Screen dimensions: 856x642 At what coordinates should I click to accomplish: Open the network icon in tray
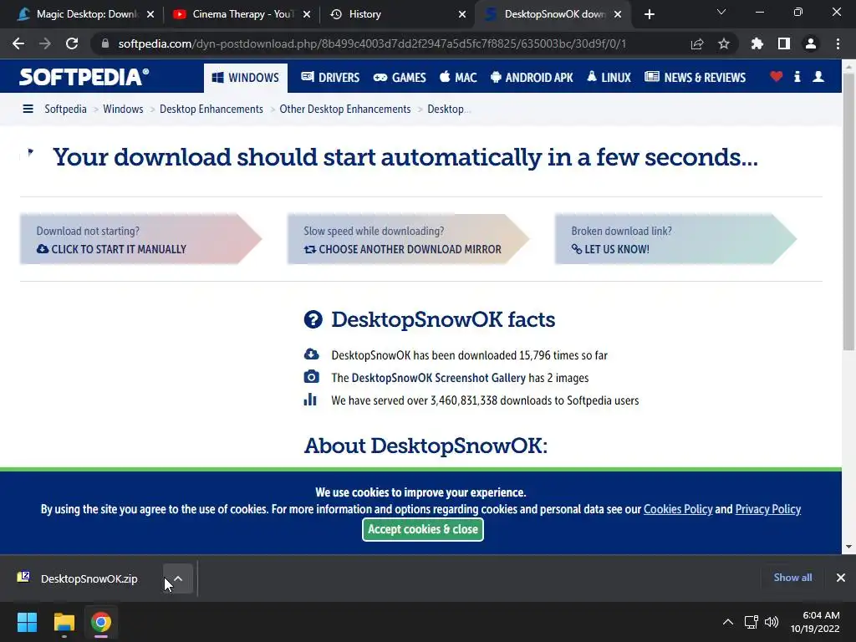[752, 622]
